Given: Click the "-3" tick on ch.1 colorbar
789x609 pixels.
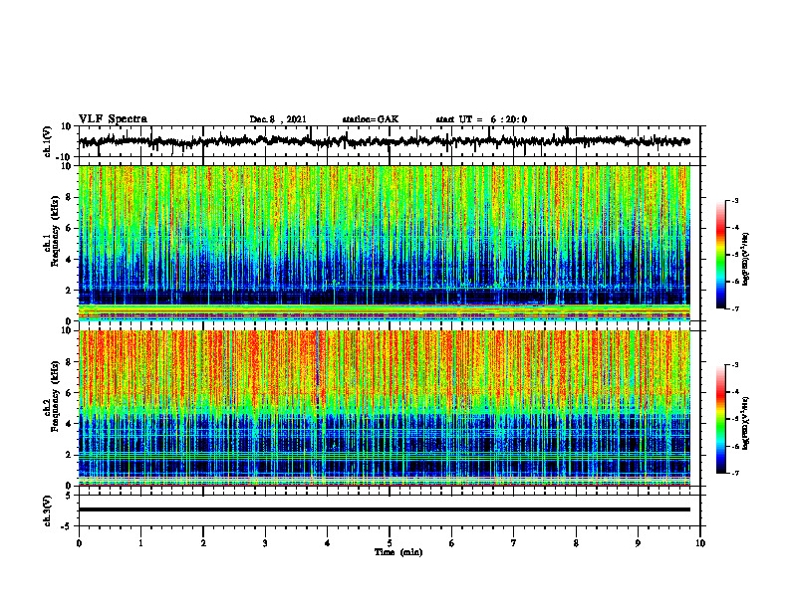Looking at the screenshot, I should [x=735, y=200].
